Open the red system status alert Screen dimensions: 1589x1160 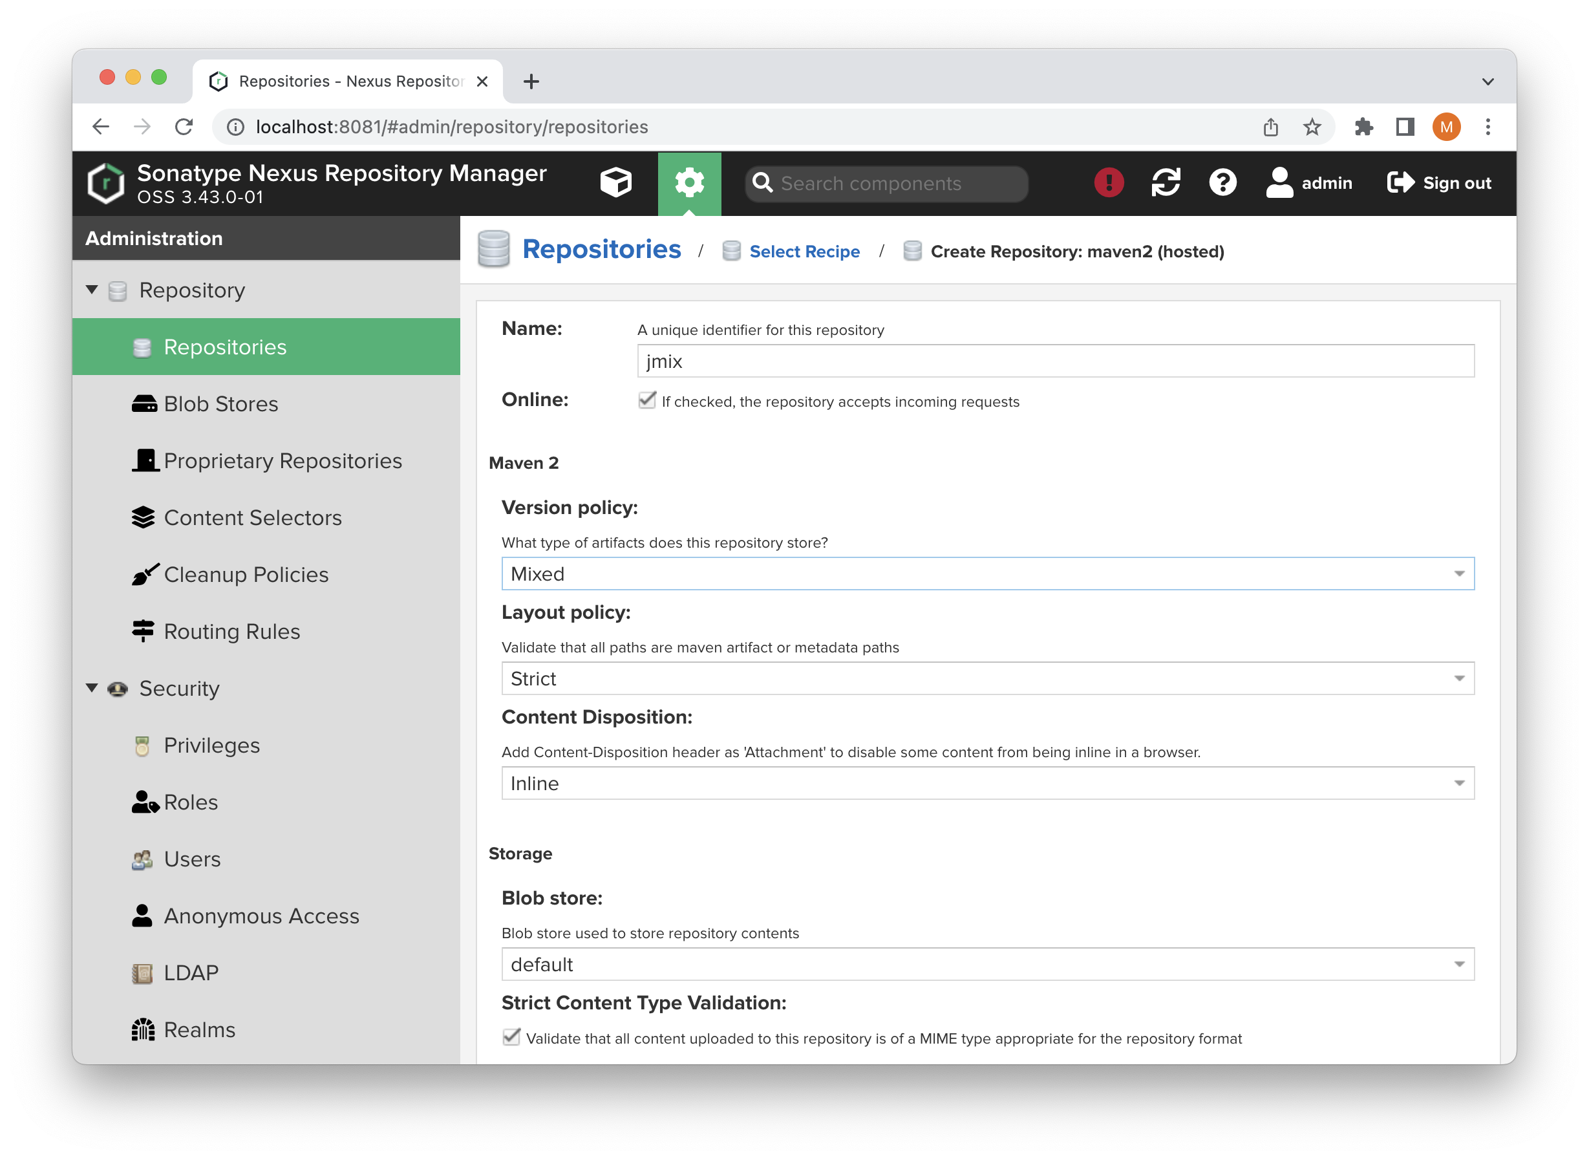click(x=1108, y=182)
